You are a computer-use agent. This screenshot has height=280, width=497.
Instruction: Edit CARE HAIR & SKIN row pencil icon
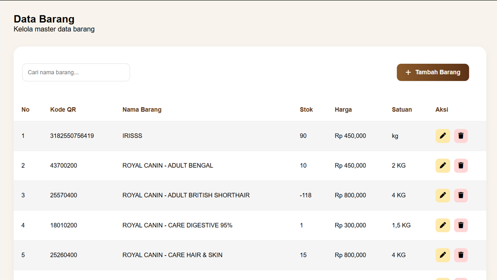[x=442, y=255]
